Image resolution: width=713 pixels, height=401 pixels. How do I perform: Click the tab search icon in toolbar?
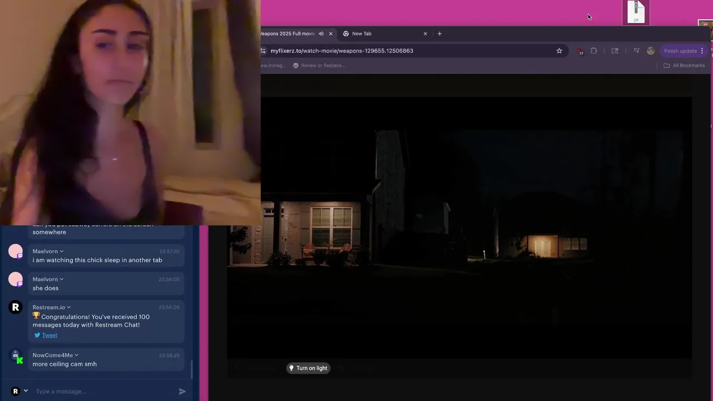[615, 51]
